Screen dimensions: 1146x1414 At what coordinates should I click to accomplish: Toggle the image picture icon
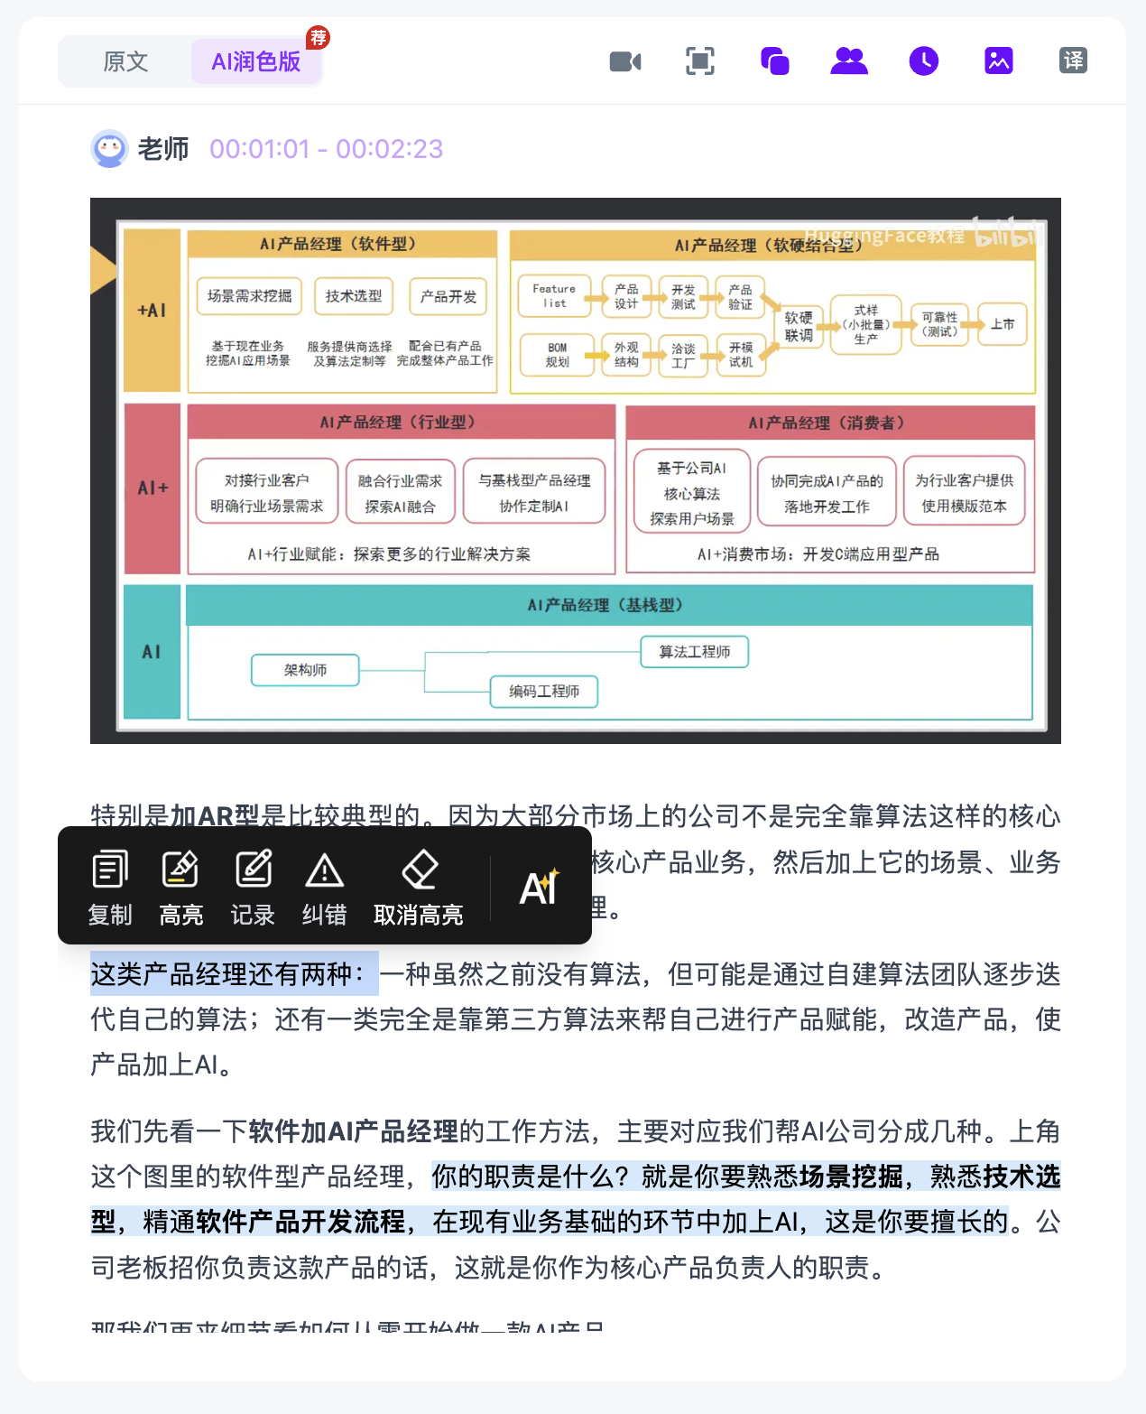pos(999,61)
